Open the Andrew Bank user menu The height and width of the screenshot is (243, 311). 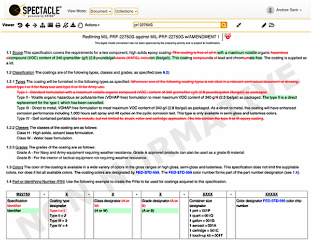click(289, 10)
